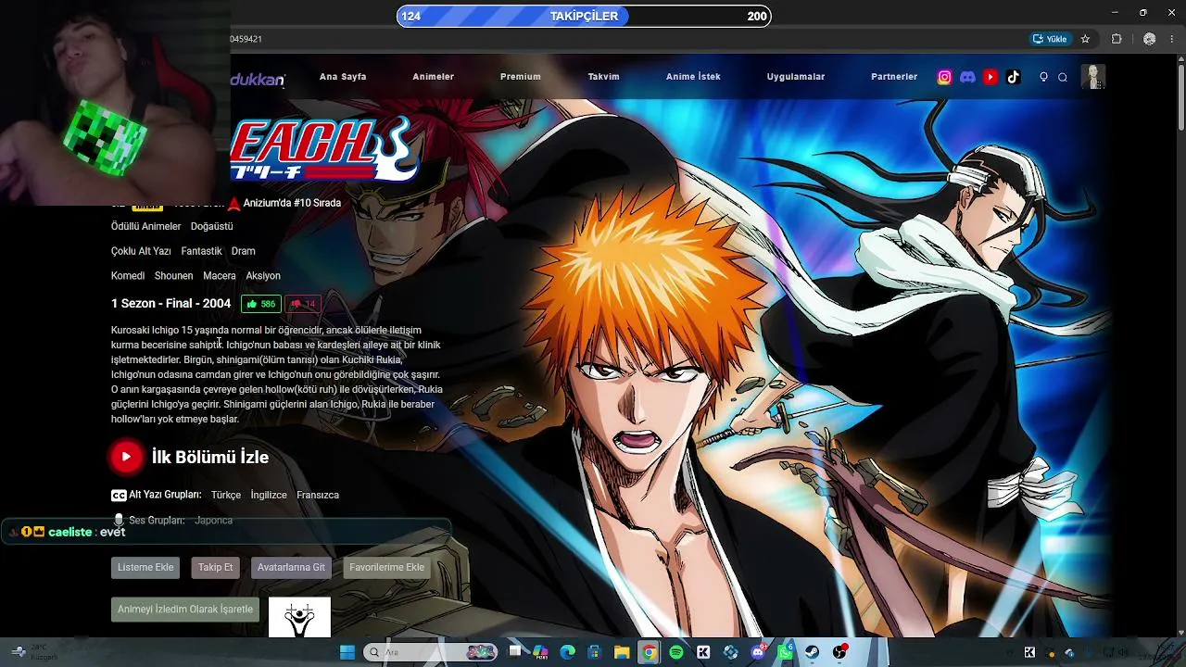
Task: Select the Japonca audio group
Action: [214, 521]
